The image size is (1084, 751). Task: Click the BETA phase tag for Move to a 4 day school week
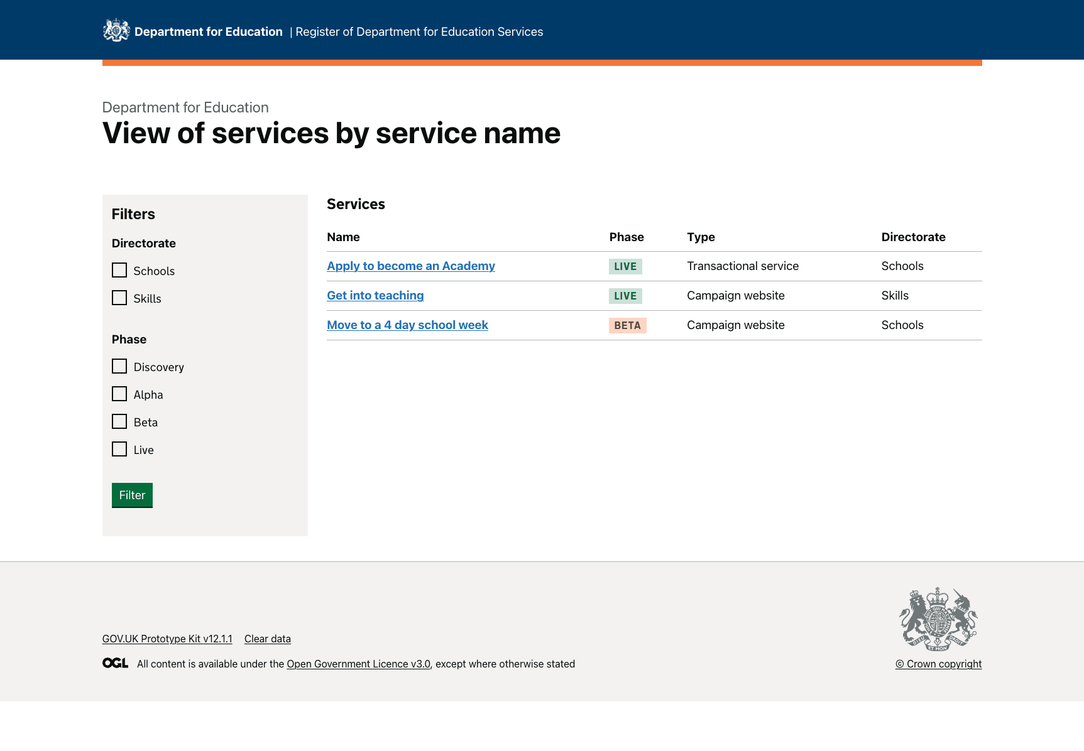(627, 325)
